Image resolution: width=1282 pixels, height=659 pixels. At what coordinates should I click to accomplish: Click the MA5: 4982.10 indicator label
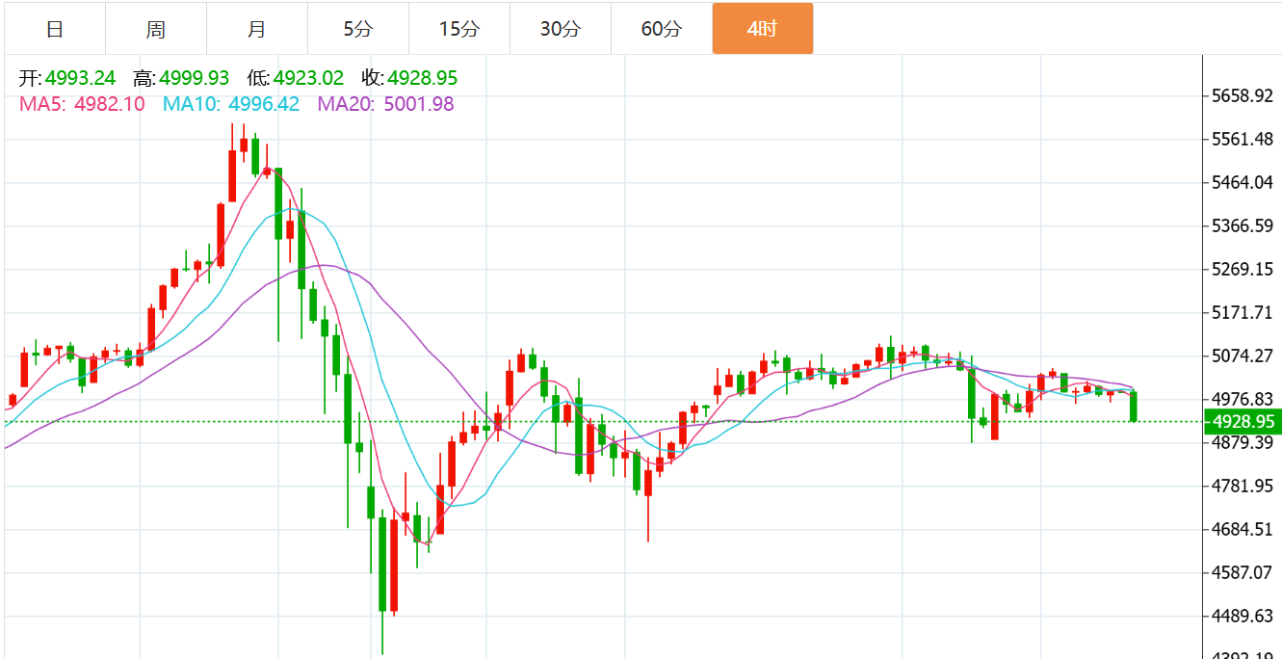[x=82, y=104]
